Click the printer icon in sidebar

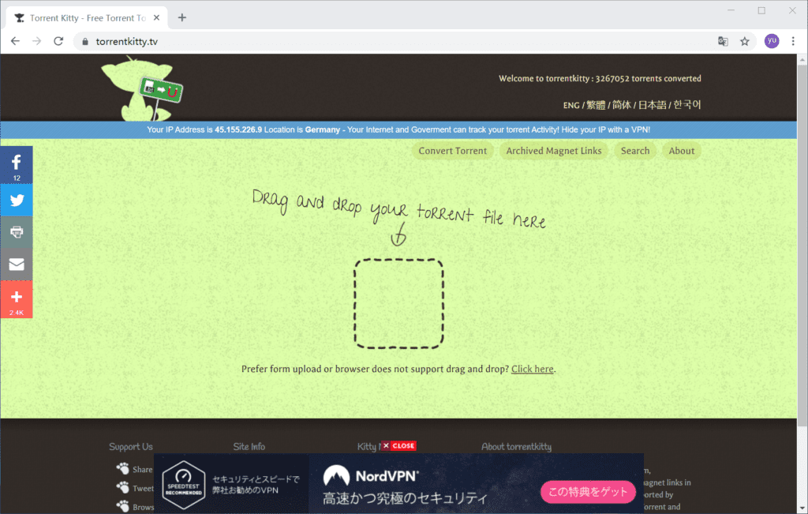click(16, 232)
